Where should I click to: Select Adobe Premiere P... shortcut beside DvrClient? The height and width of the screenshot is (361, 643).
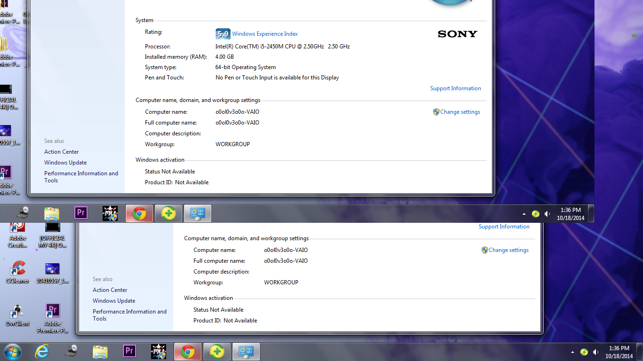(x=53, y=318)
